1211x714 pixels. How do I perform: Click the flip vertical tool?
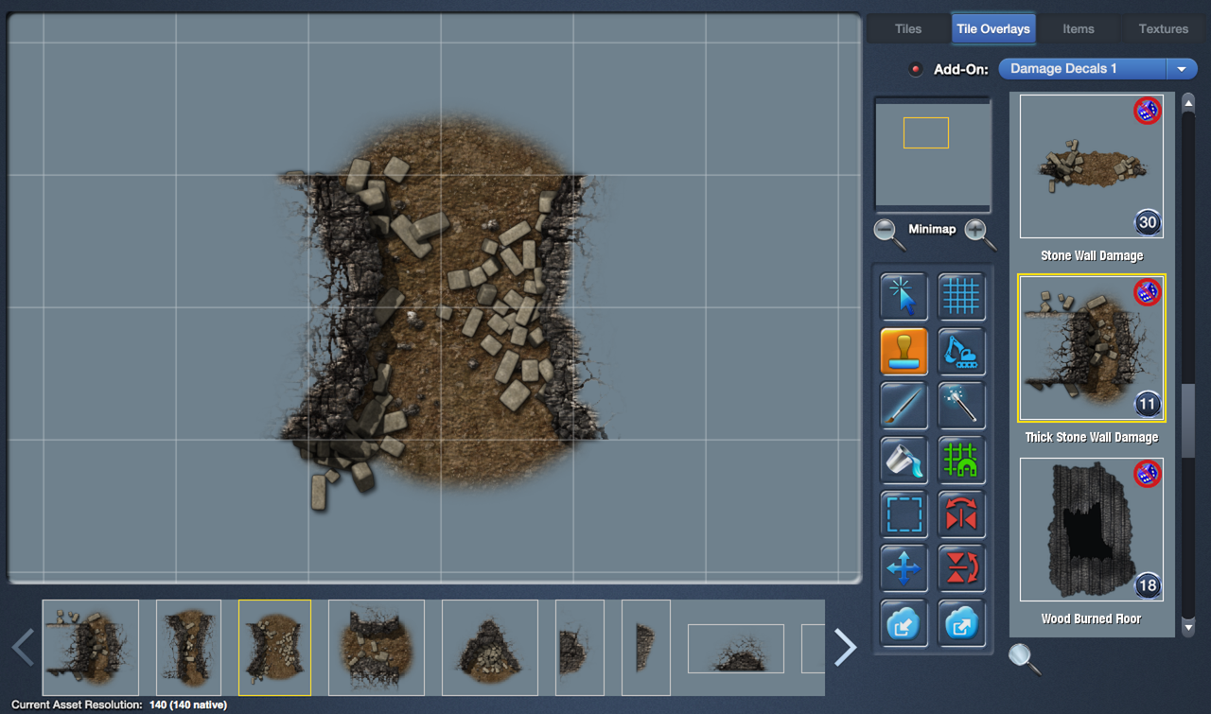(961, 569)
